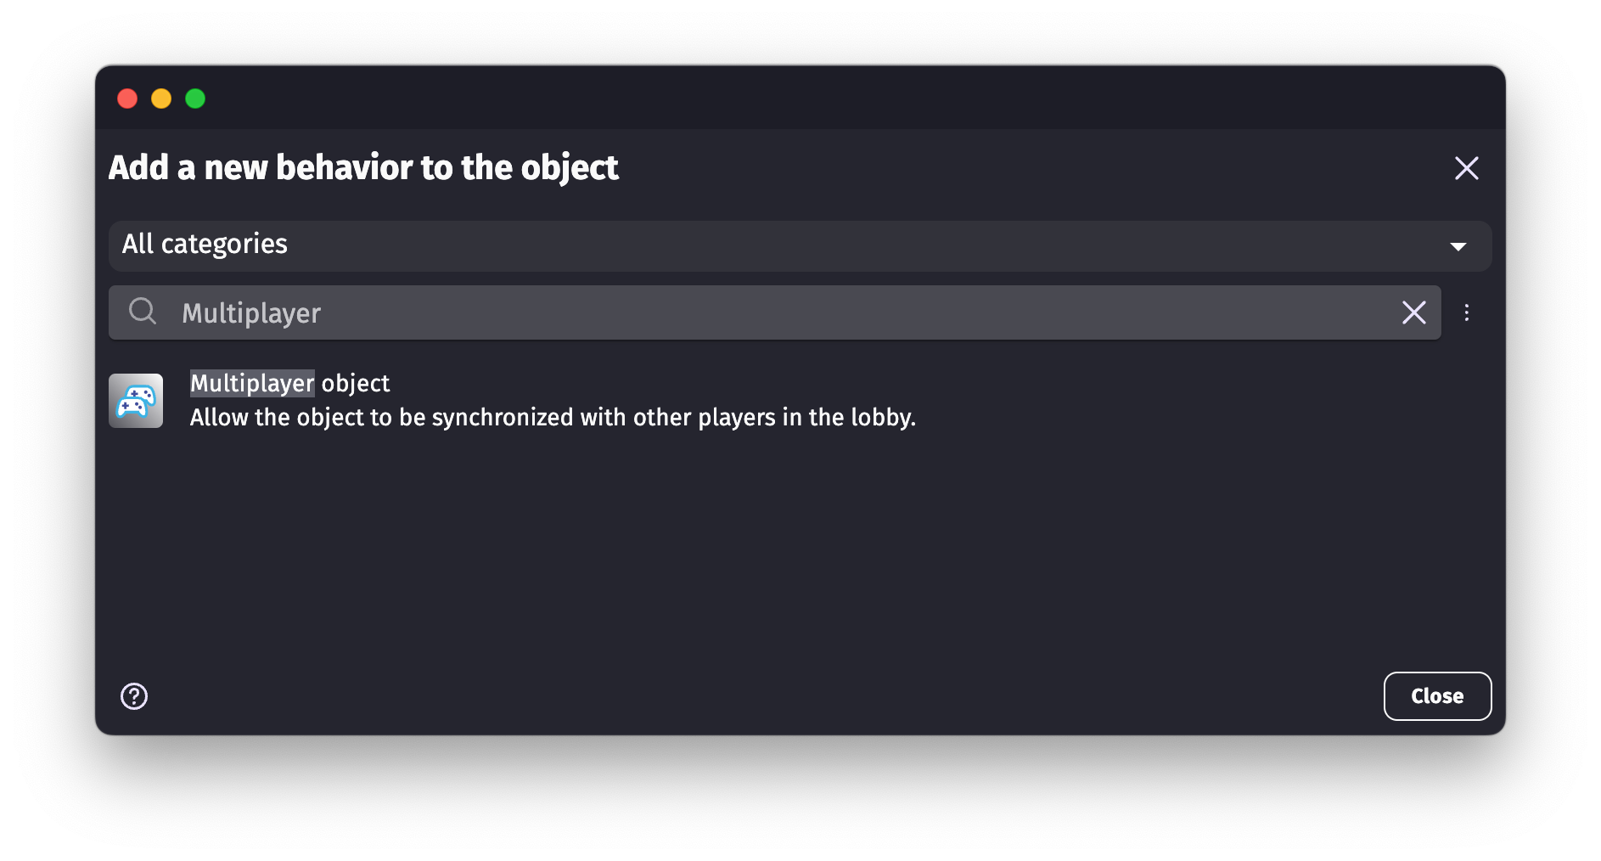The height and width of the screenshot is (861, 1601).
Task: Open help via the question mark icon
Action: pos(133,696)
